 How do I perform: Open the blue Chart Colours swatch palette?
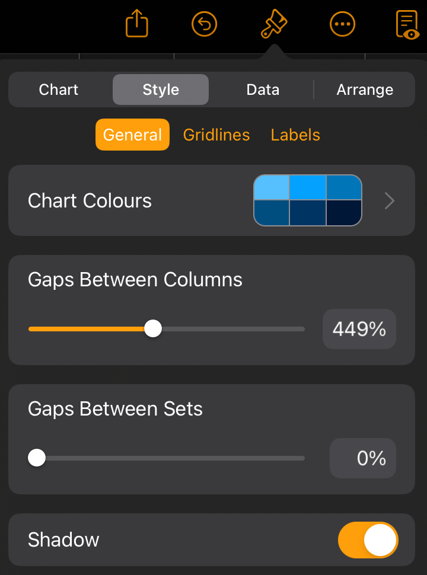pyautogui.click(x=308, y=200)
